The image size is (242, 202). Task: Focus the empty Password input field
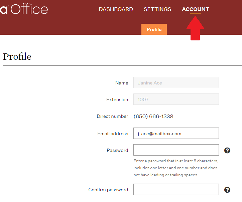[x=176, y=150]
